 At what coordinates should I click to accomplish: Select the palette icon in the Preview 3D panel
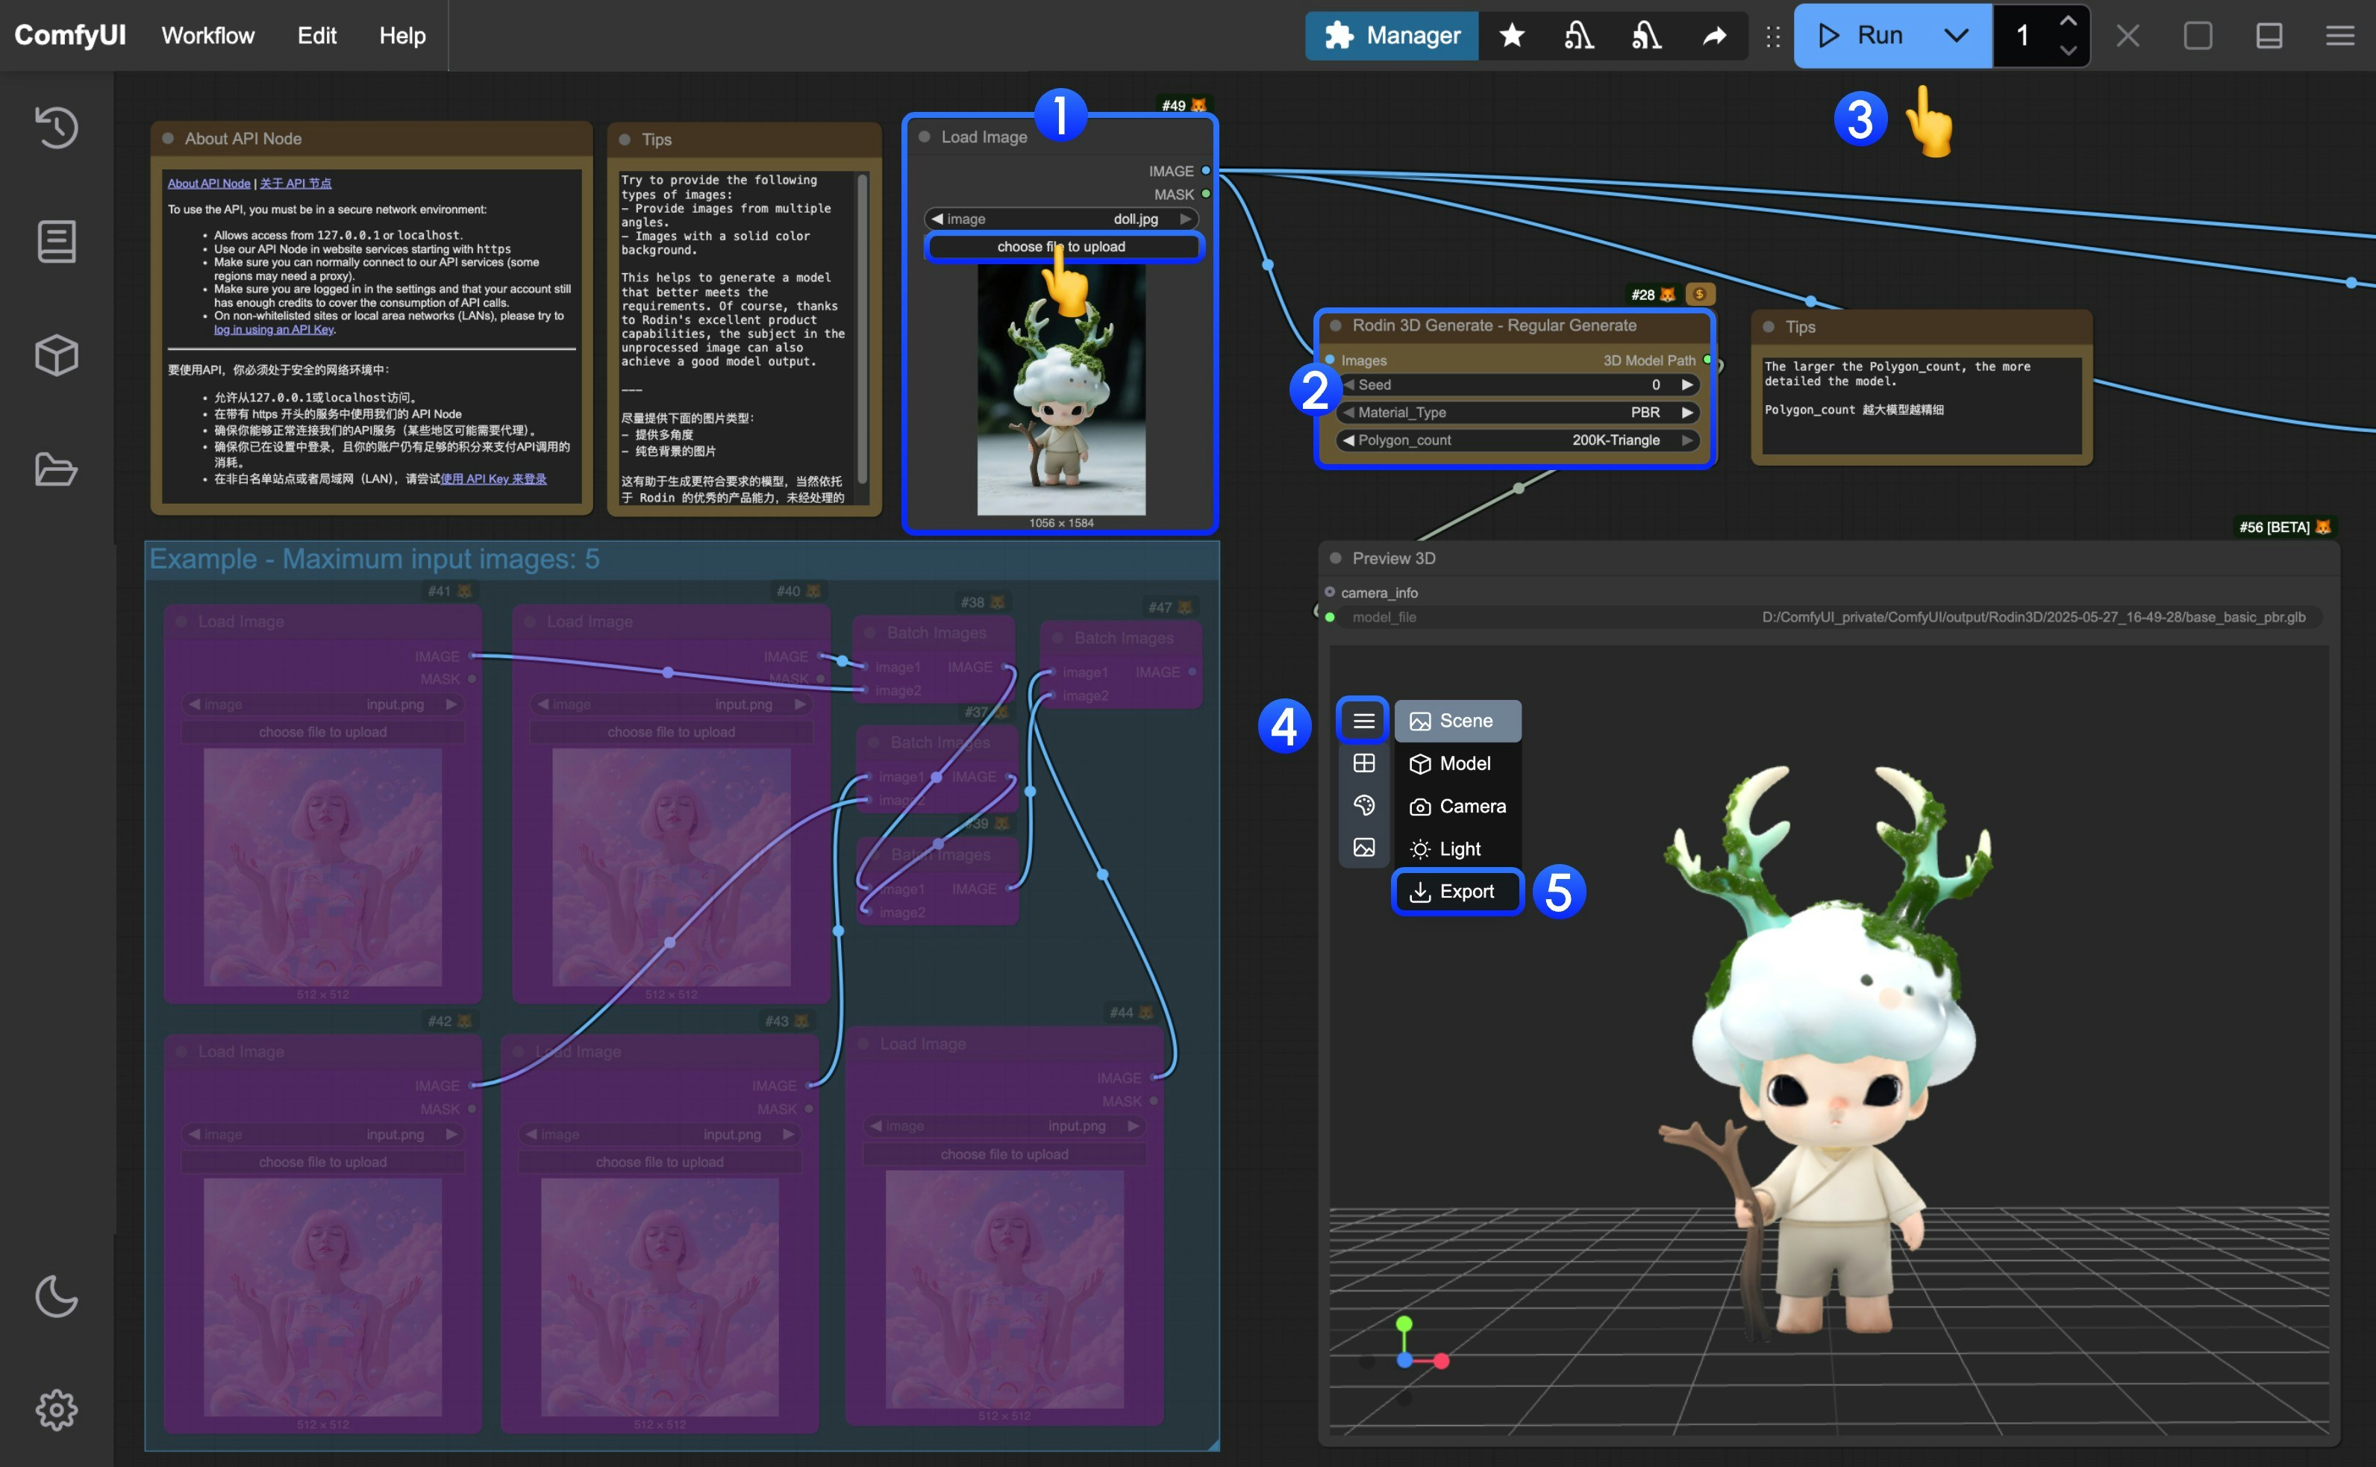(1364, 804)
